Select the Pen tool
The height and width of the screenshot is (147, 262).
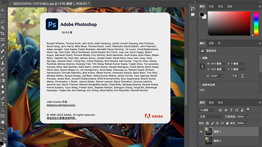(x=3, y=98)
